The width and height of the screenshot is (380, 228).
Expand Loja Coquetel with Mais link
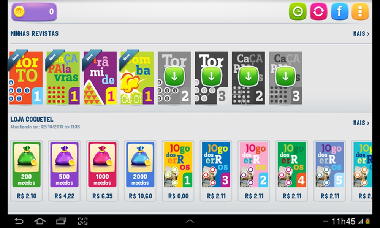click(x=361, y=123)
